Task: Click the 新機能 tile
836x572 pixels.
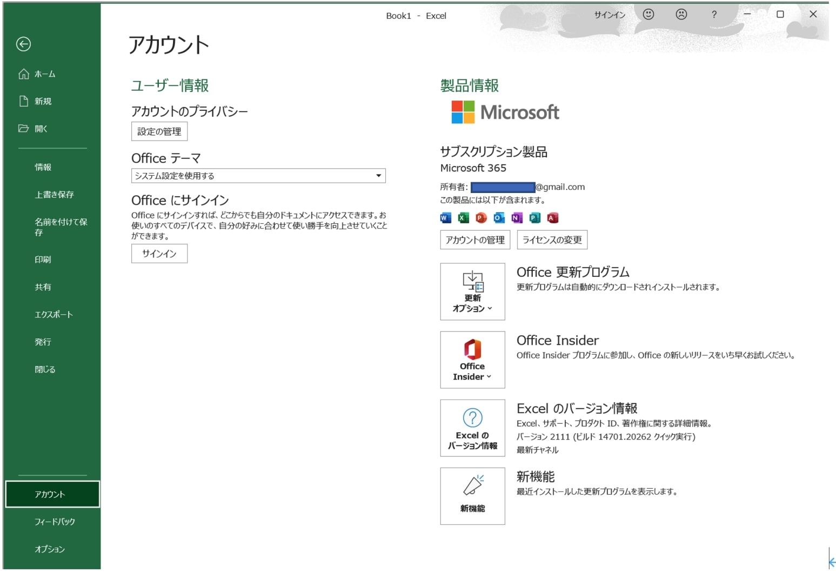Action: (x=472, y=496)
